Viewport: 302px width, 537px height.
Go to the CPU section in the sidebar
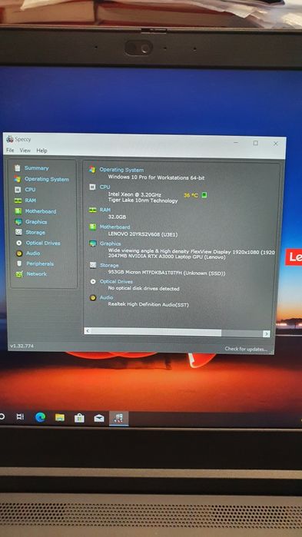(30, 190)
